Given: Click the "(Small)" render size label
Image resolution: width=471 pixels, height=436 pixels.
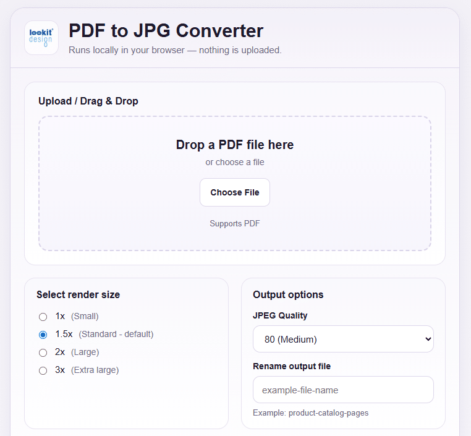Looking at the screenshot, I should (85, 317).
